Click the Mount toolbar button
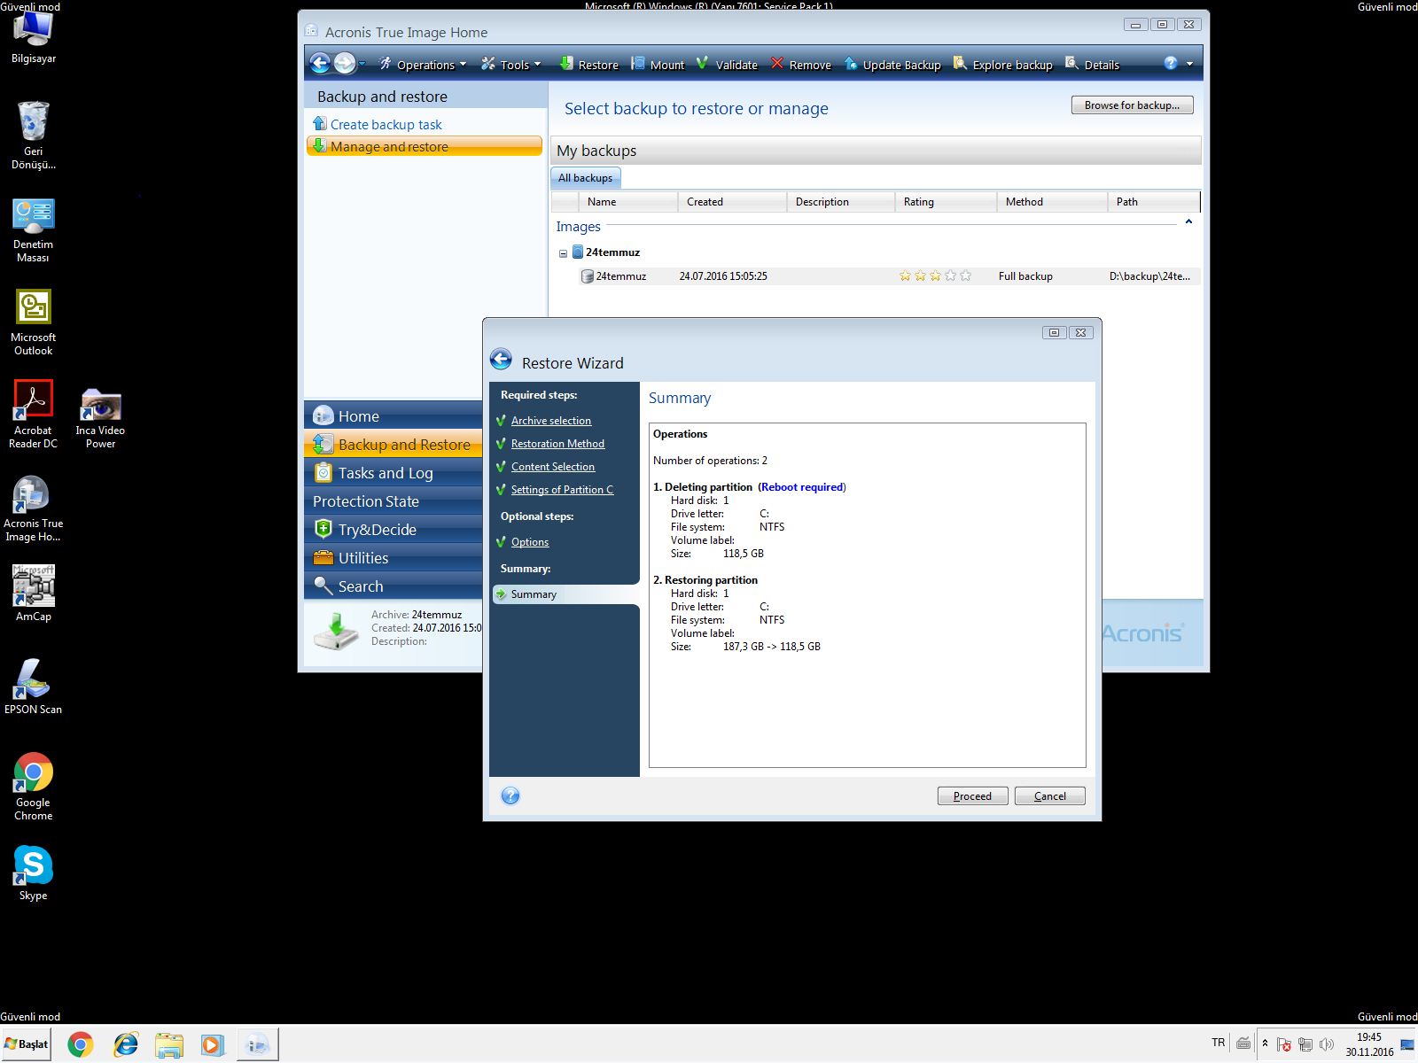1418x1063 pixels. 658,65
